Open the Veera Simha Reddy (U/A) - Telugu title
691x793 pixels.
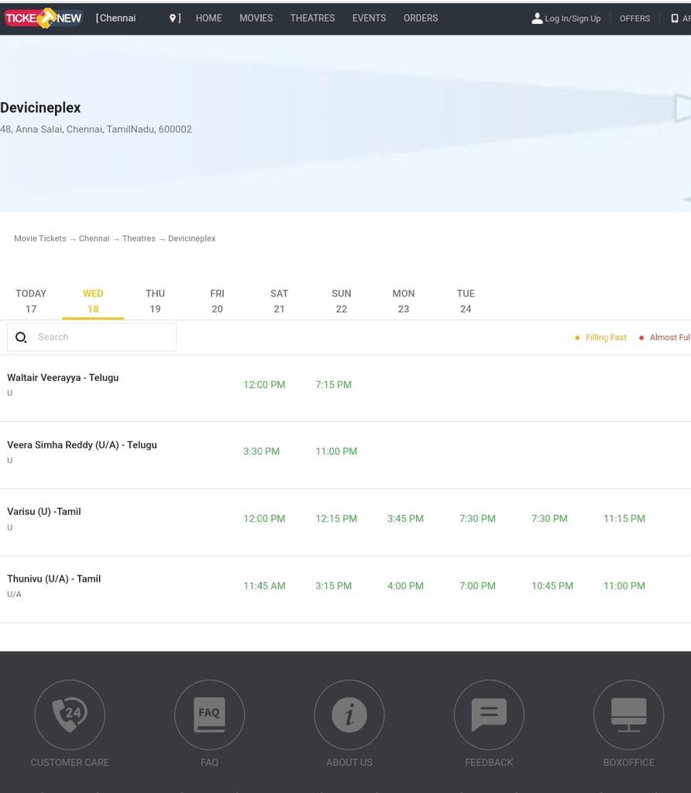(x=82, y=445)
